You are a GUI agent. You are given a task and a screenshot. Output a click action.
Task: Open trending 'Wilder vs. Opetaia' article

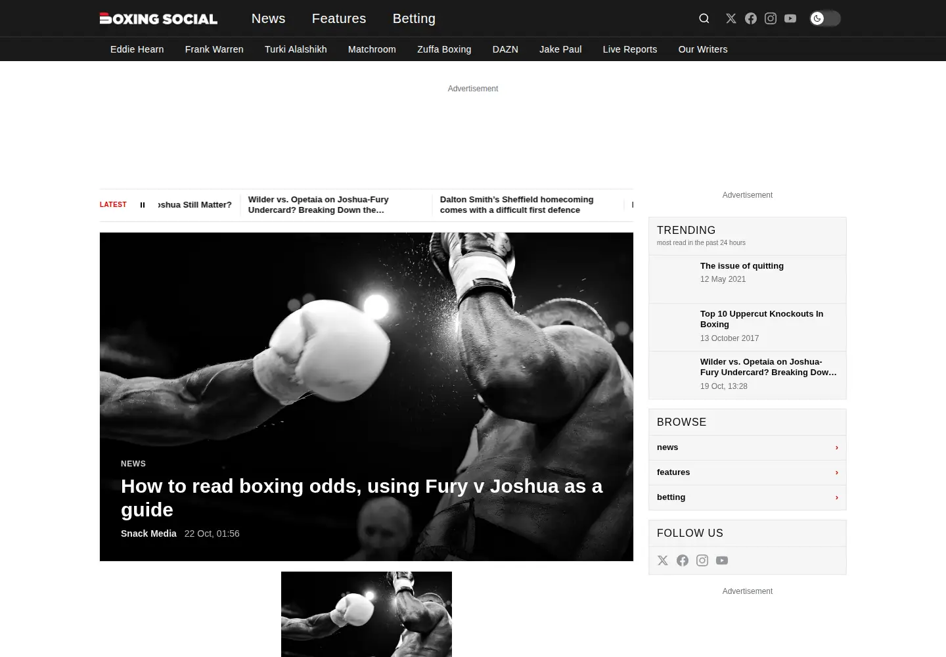pos(769,367)
